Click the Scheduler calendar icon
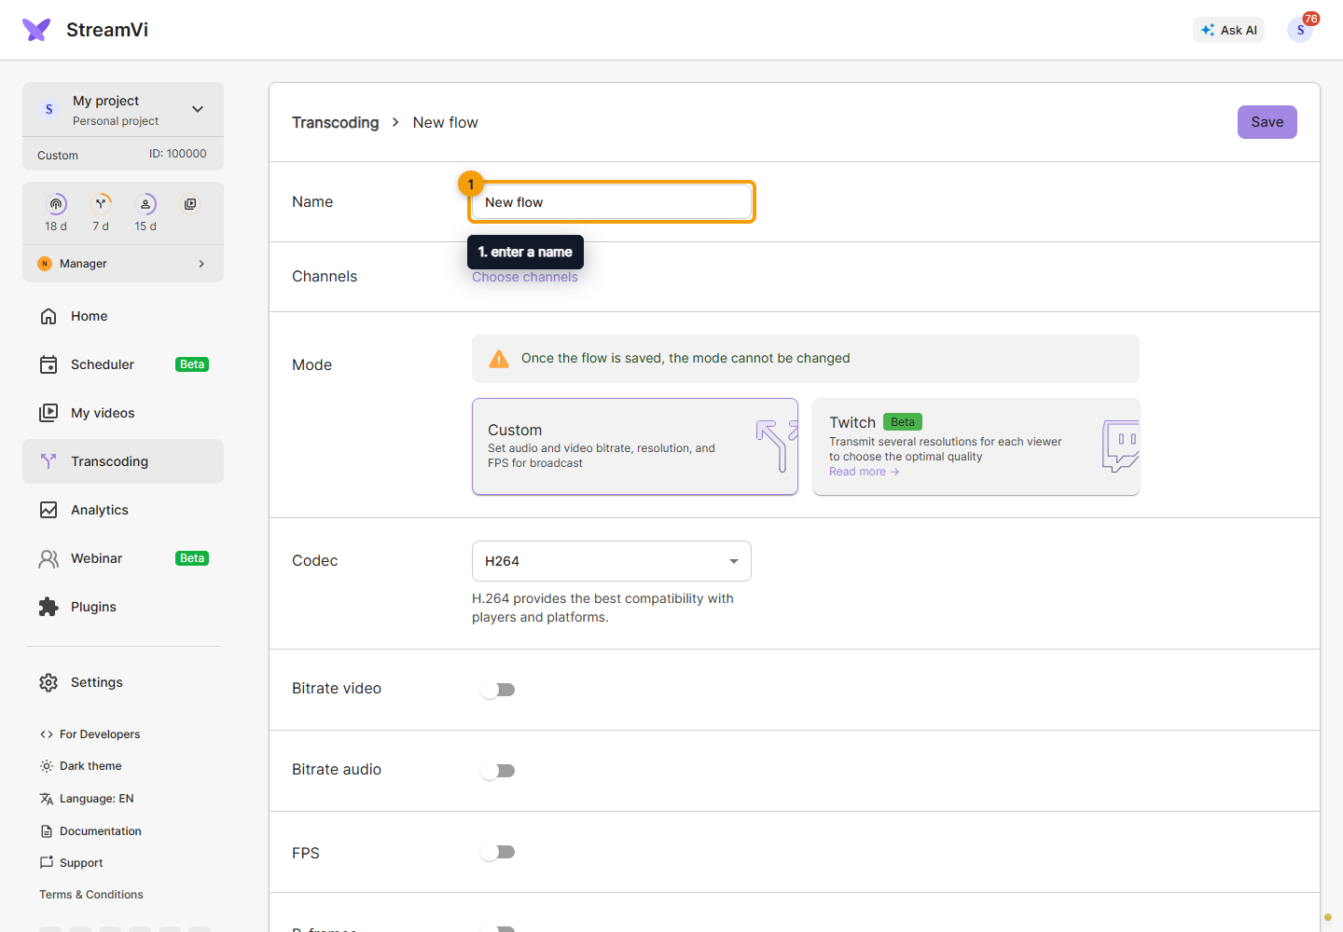 click(48, 364)
